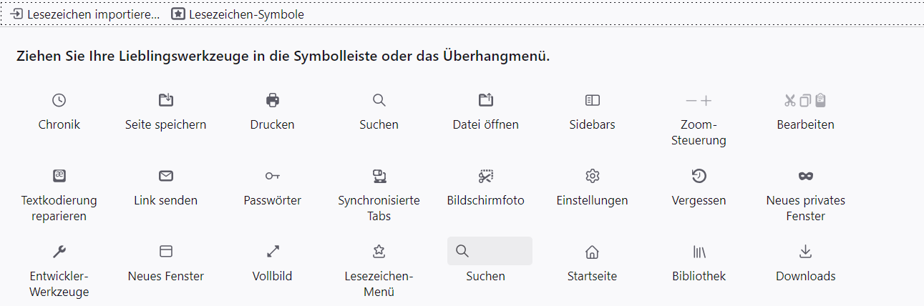
Task: Select the Lesezeichen-Symbole toolbar item
Action: click(x=238, y=14)
